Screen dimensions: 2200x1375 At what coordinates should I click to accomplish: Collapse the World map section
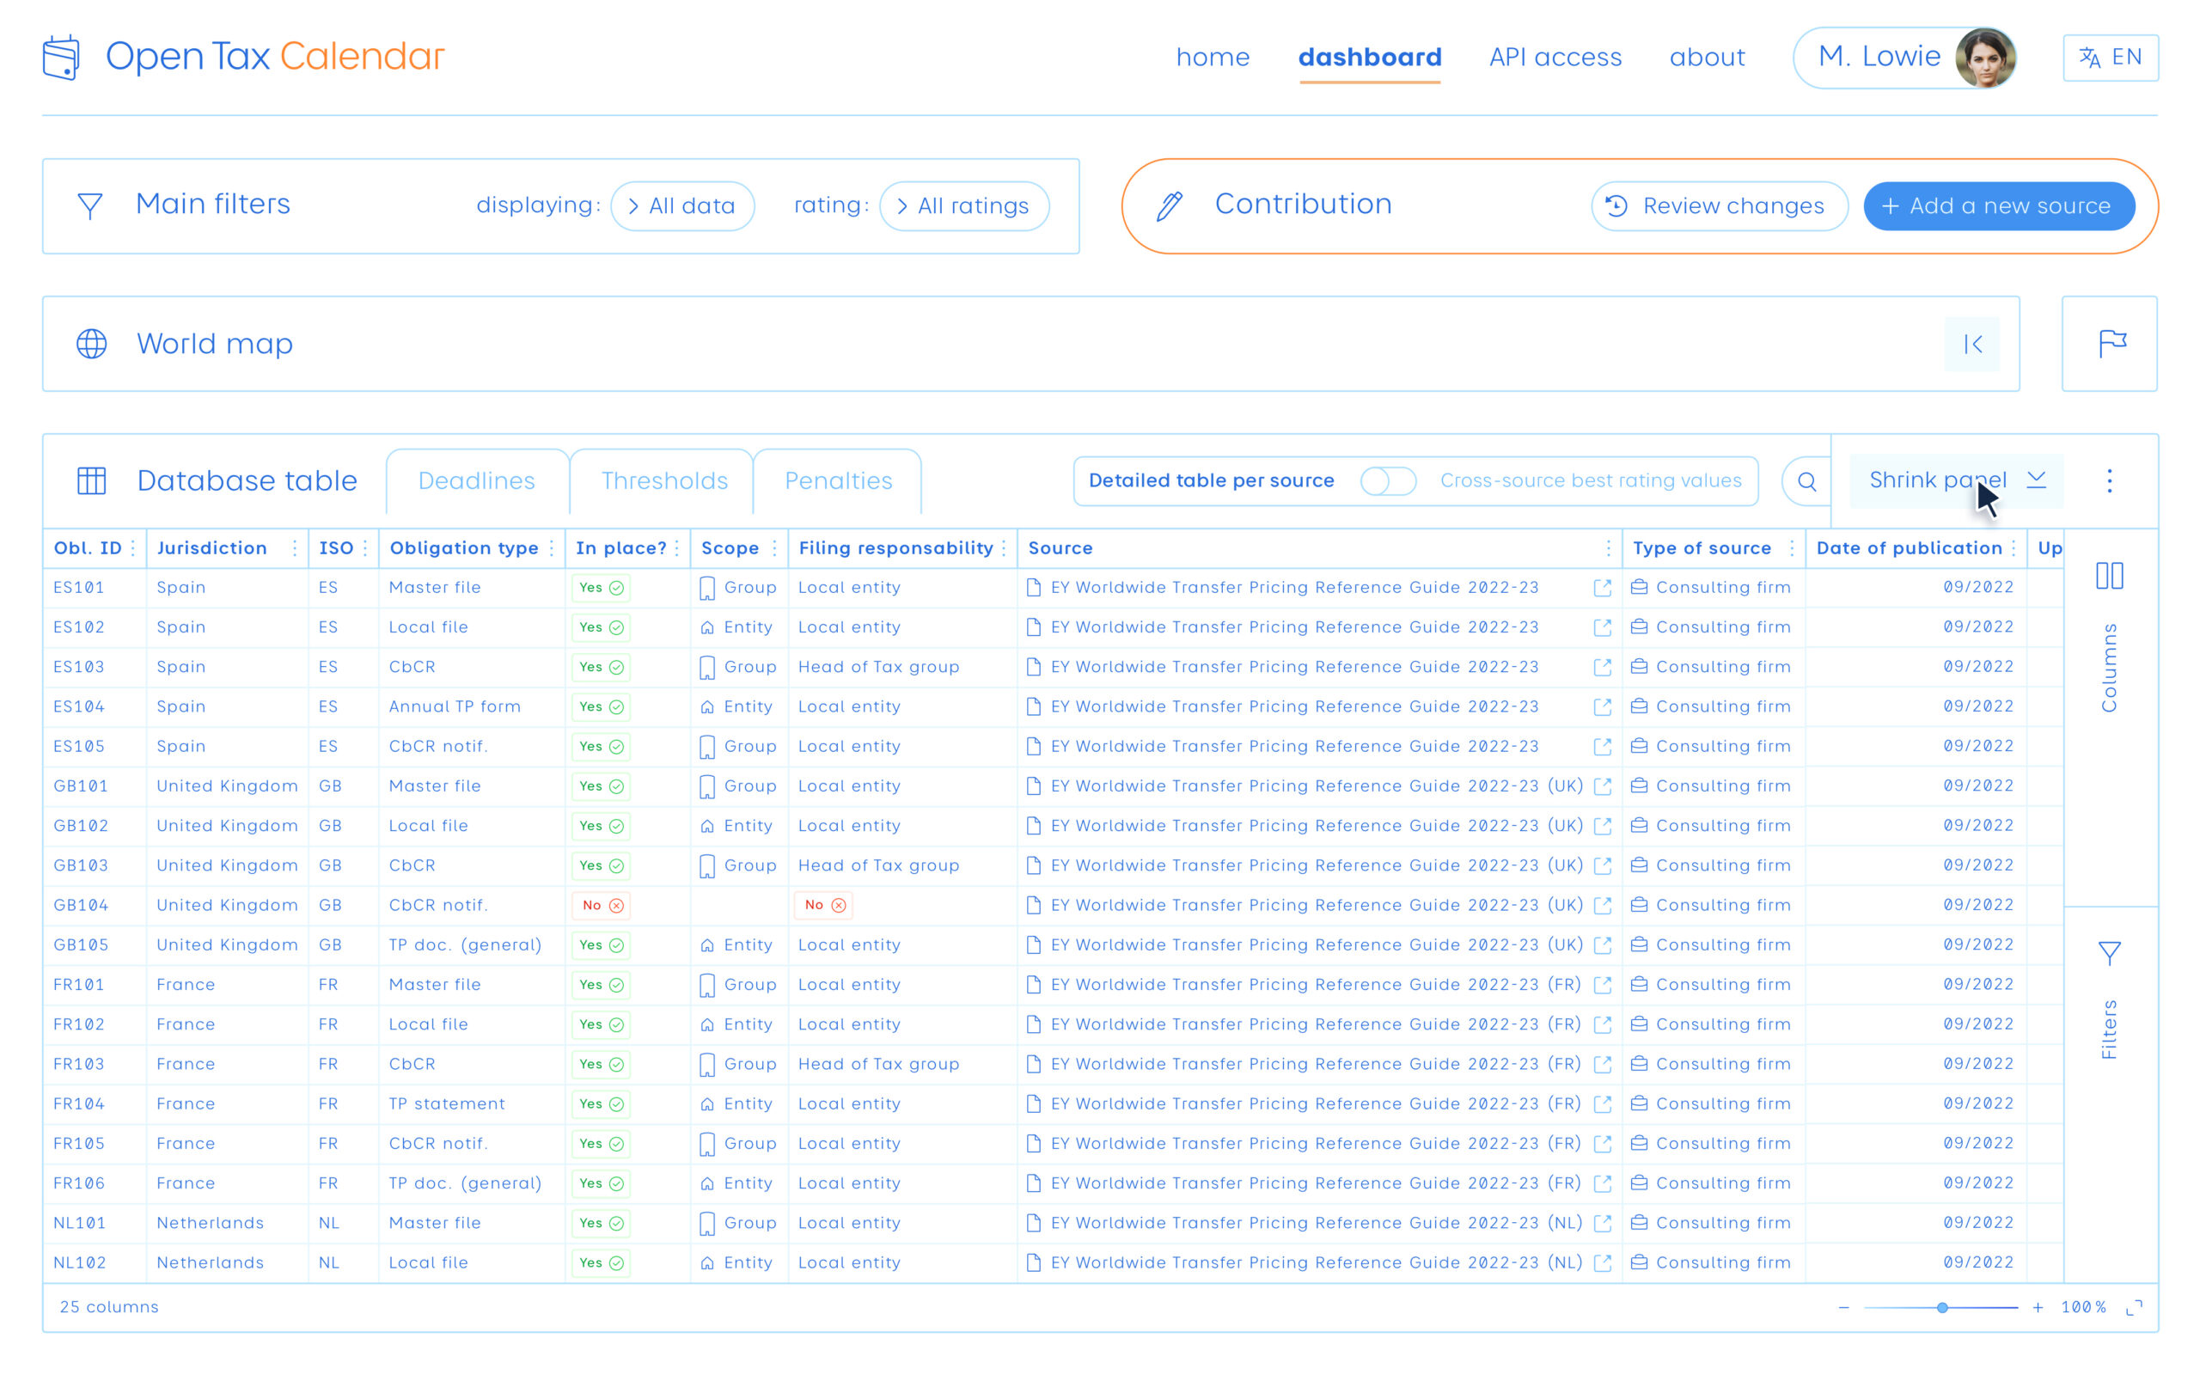[x=1971, y=344]
